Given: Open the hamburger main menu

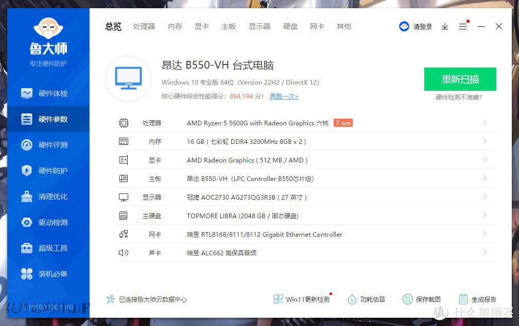Looking at the screenshot, I should coord(463,26).
